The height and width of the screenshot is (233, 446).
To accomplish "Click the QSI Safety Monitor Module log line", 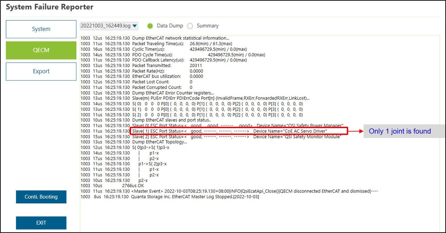I will [x=237, y=137].
